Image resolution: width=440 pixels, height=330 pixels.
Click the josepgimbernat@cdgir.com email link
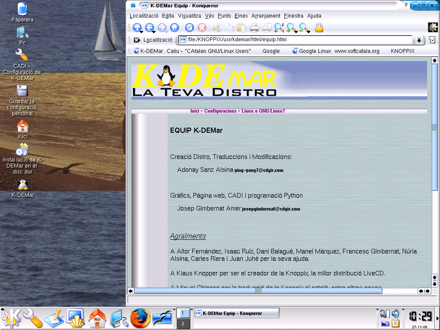[x=271, y=209]
